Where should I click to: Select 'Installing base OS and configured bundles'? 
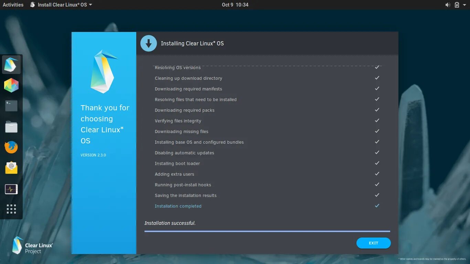coord(199,142)
